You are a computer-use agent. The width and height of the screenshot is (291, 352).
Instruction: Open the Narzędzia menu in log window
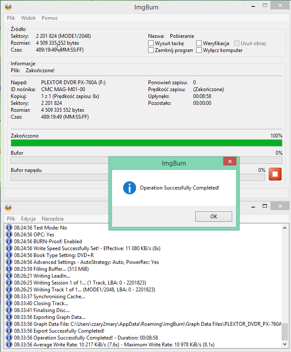52,219
